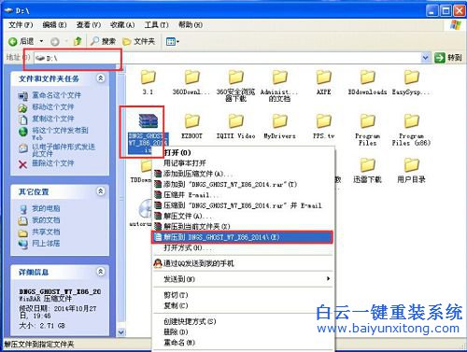Choose 添加到 "DNGS_GHOST_W7_X86_2014.rar"(T)
This screenshot has height=352, width=467.
[243, 184]
